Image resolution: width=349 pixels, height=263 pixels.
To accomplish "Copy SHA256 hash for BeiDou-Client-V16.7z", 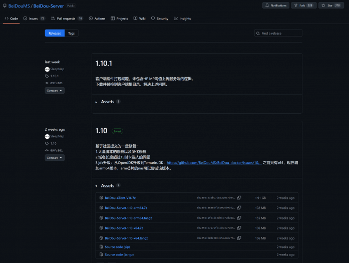I will click(239, 198).
